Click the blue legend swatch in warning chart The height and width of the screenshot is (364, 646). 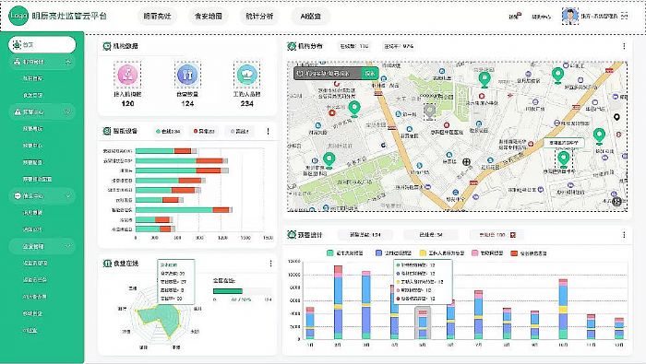tap(378, 252)
